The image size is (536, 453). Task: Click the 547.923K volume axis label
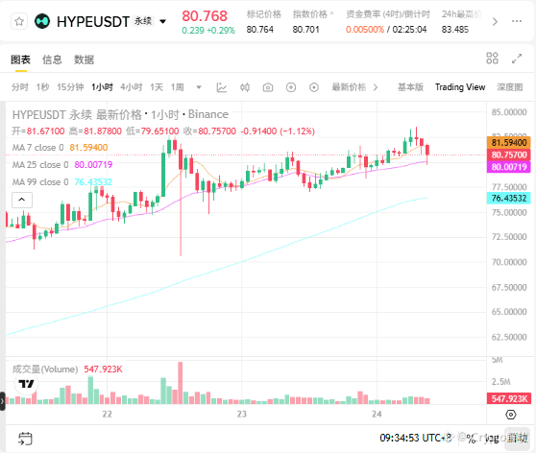(x=509, y=398)
